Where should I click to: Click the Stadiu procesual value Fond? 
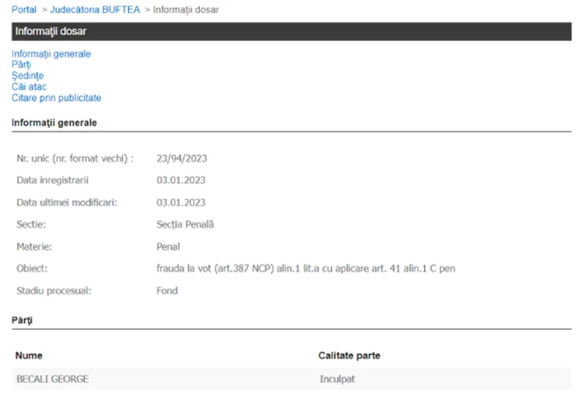[167, 291]
